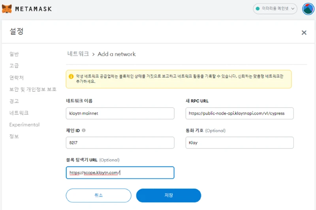Open the 연락처 settings section
316x210 pixels.
pyautogui.click(x=17, y=78)
